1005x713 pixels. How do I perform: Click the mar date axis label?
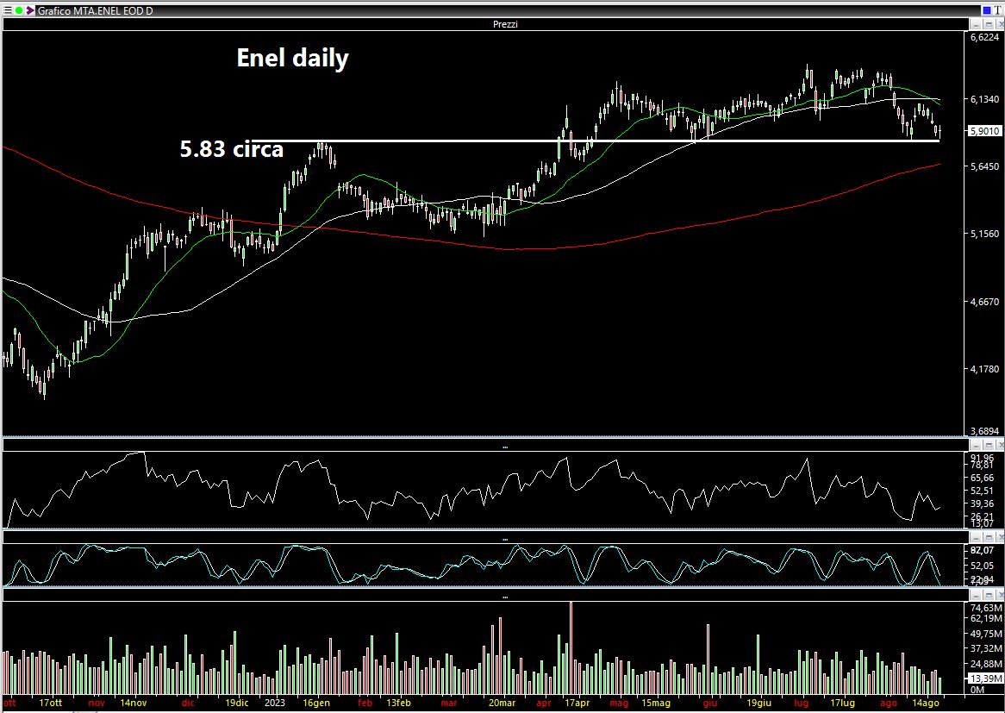pyautogui.click(x=449, y=703)
